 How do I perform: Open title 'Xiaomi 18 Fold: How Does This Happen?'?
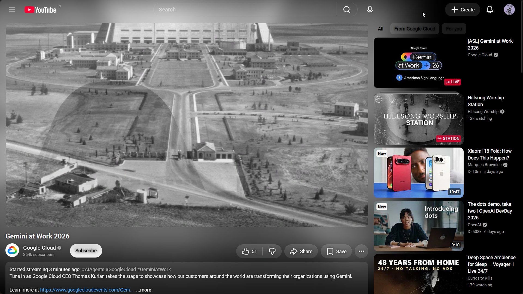[489, 154]
